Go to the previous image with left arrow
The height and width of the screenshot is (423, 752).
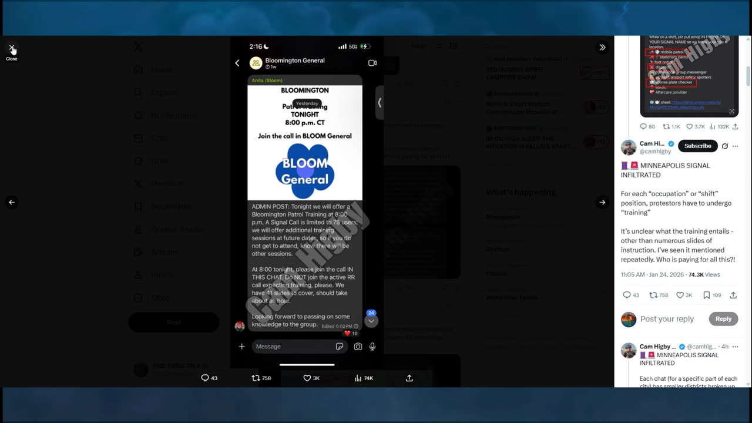(12, 202)
